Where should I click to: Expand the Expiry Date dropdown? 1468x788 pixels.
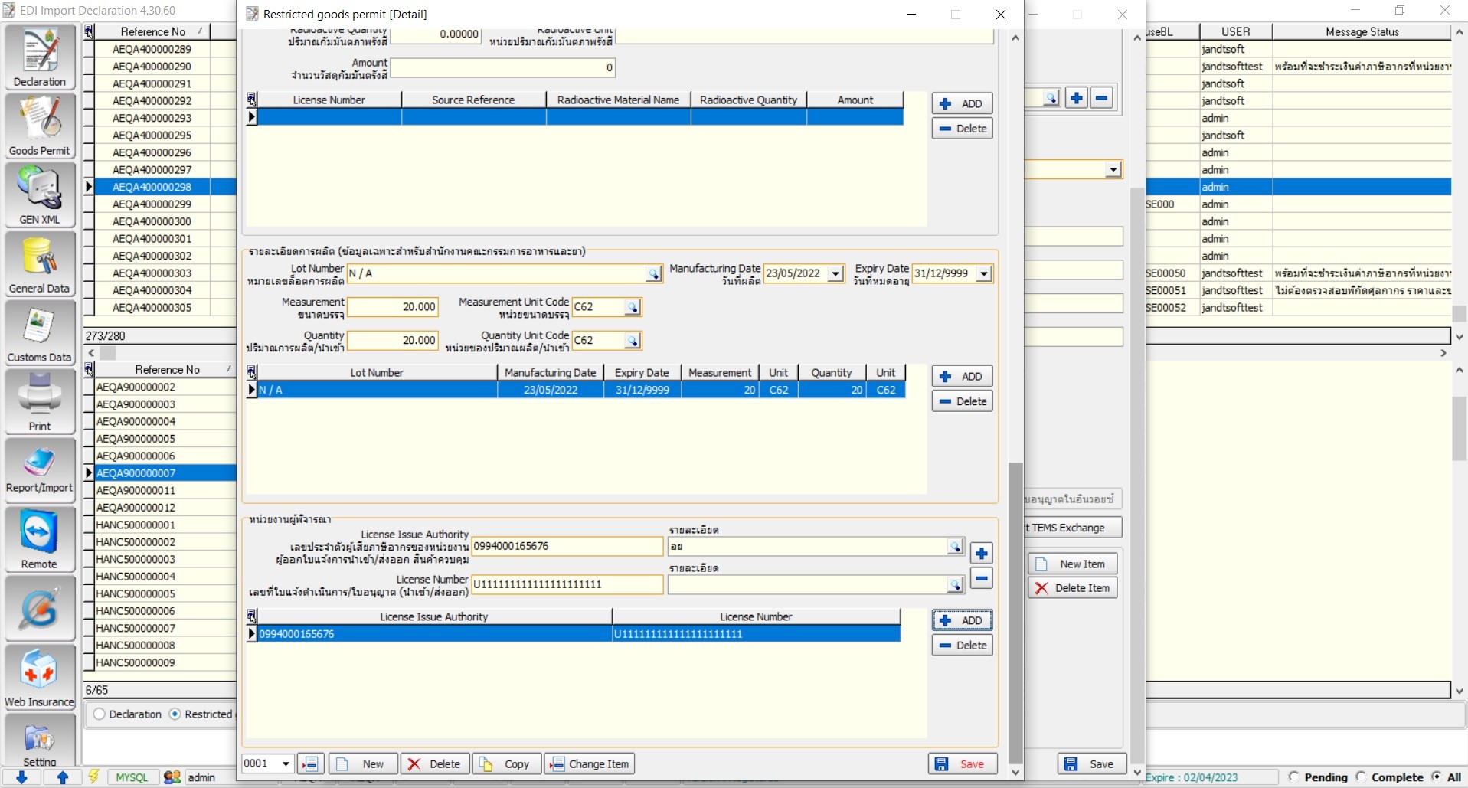(x=984, y=273)
